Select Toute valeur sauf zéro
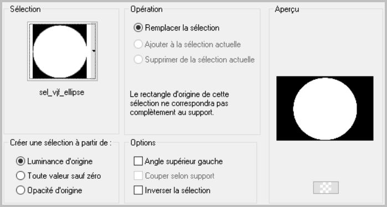The width and height of the screenshot is (387, 207). [x=58, y=176]
